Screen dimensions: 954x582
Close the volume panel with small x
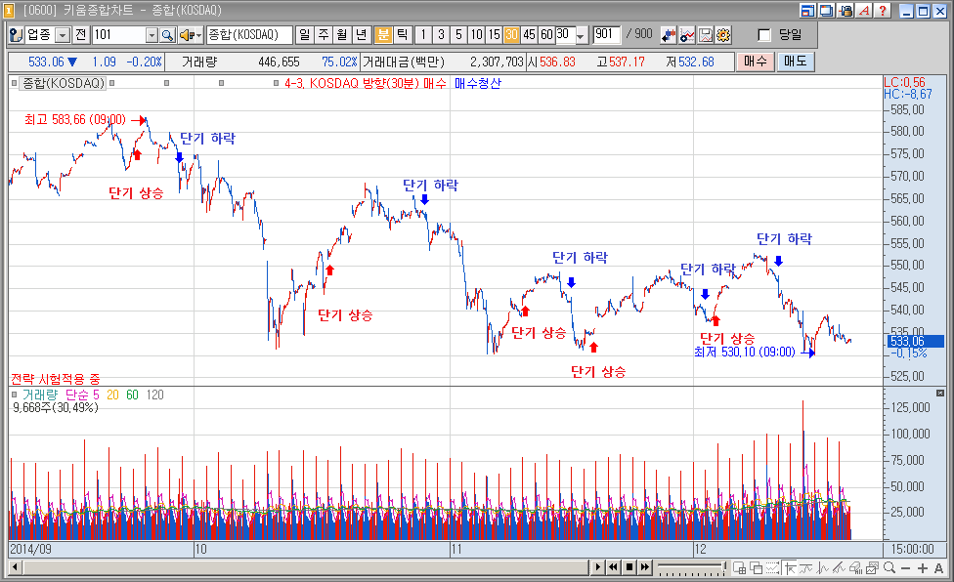[x=939, y=394]
